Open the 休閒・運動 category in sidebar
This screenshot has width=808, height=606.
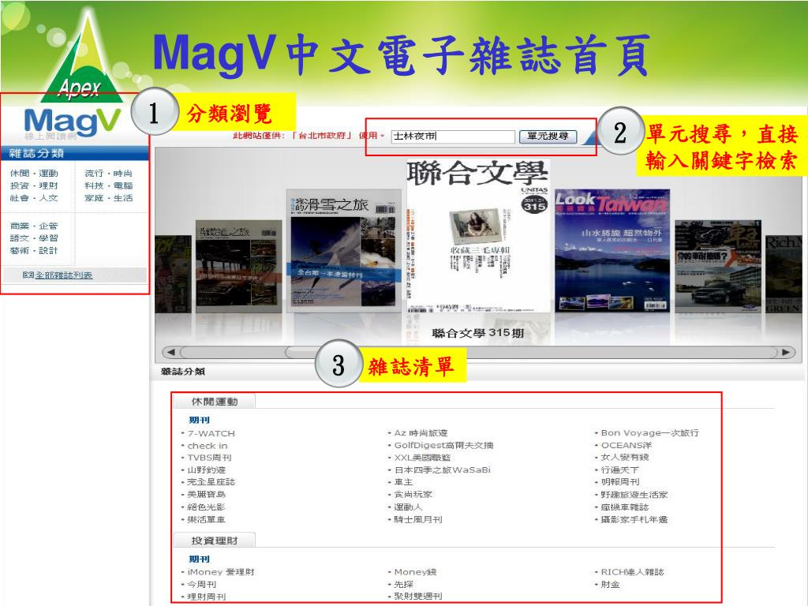(x=34, y=173)
